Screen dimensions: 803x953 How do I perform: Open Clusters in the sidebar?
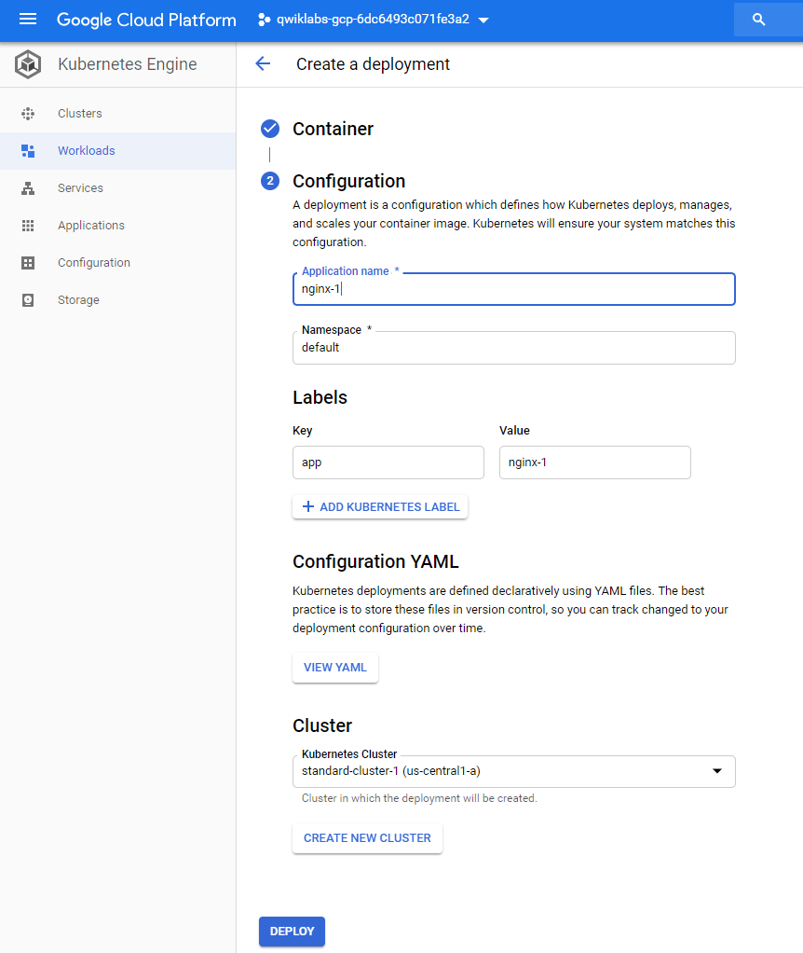pos(117,114)
